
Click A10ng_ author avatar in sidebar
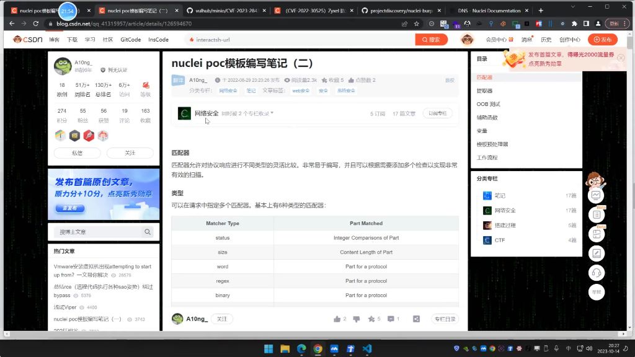coord(63,66)
